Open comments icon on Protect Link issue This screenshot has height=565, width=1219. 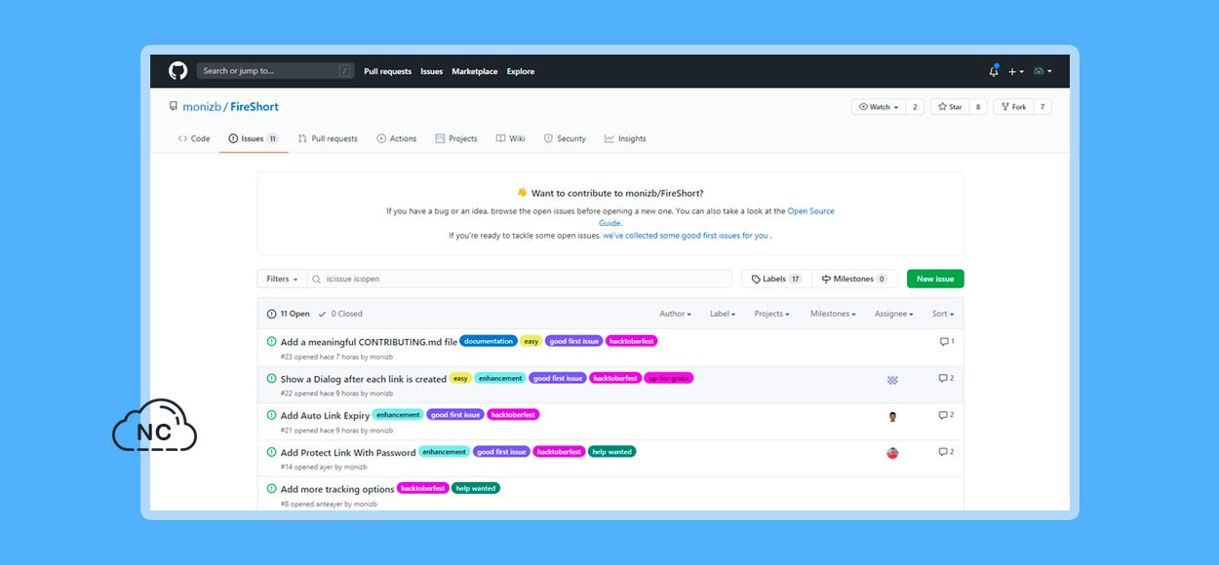point(947,452)
